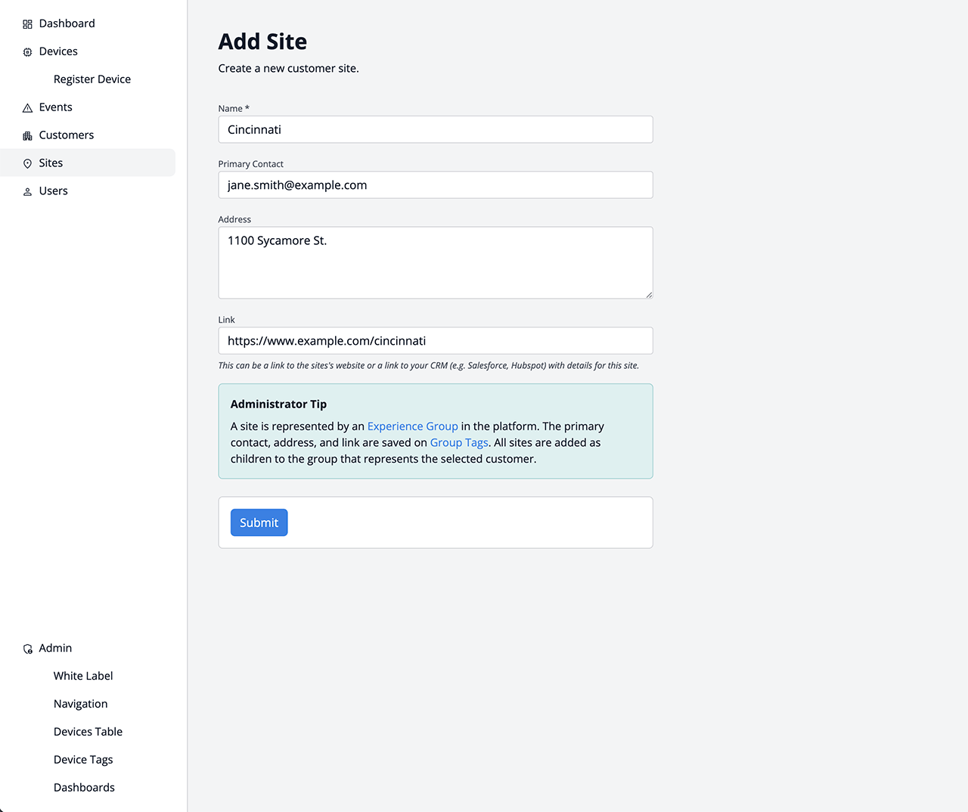This screenshot has height=812, width=968.
Task: Click the Customers building icon
Action: point(27,136)
